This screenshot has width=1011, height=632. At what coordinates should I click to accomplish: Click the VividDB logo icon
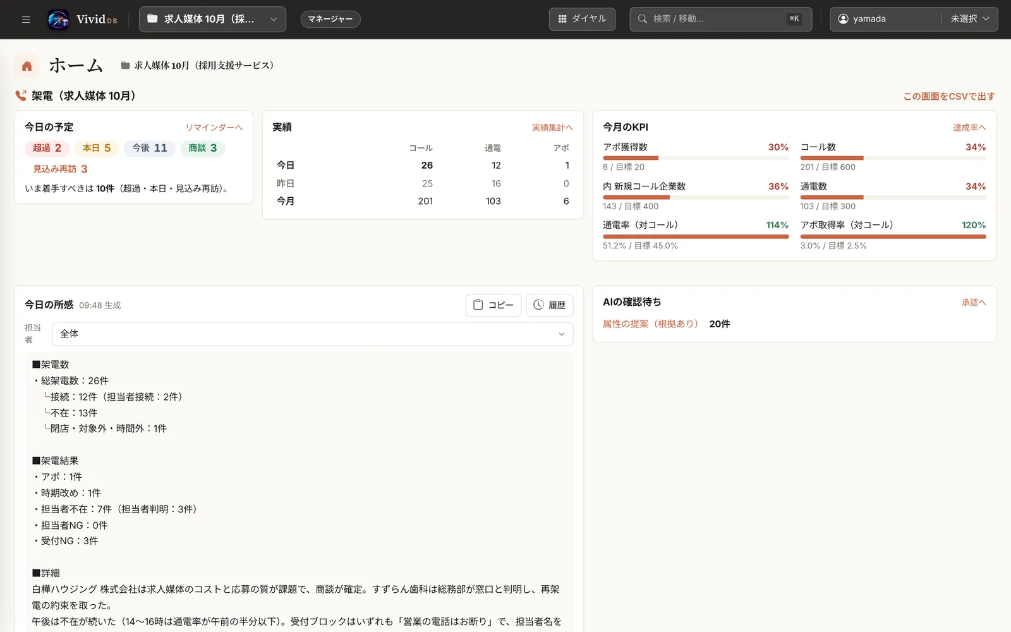[x=58, y=20]
